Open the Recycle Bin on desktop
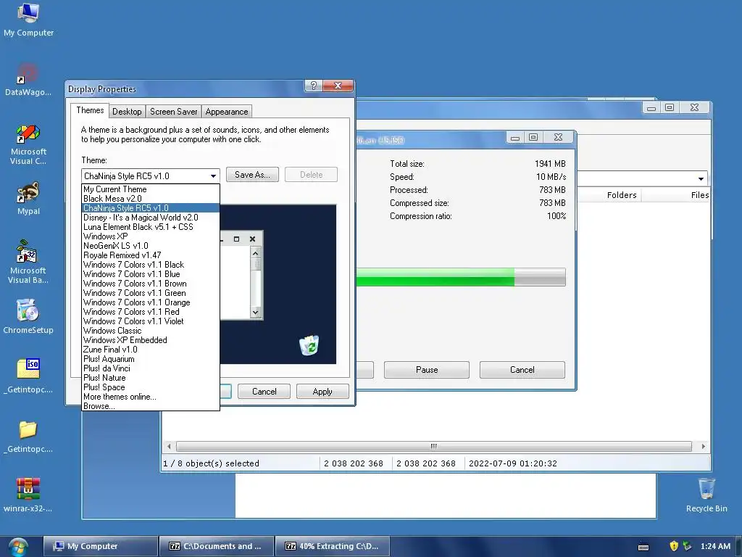 tap(706, 495)
